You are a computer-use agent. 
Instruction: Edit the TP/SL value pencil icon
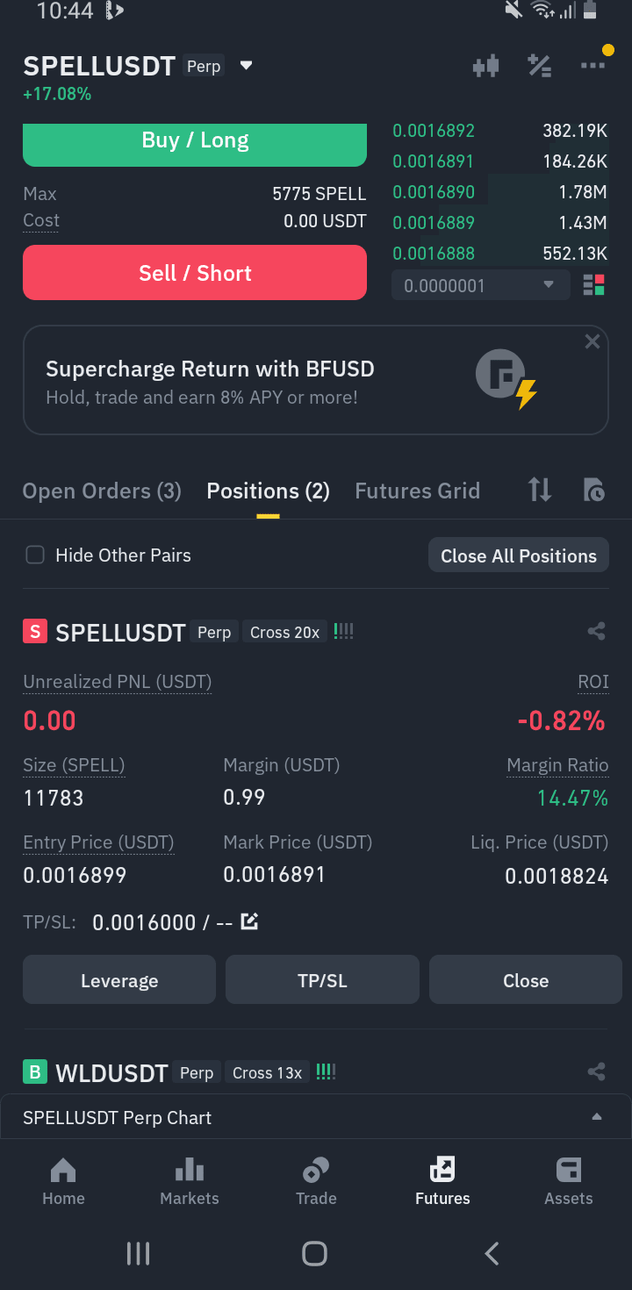click(x=249, y=922)
